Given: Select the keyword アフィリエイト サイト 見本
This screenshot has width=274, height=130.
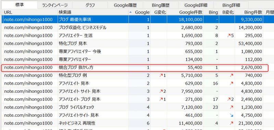Looking at the screenshot, I should tap(79, 91).
